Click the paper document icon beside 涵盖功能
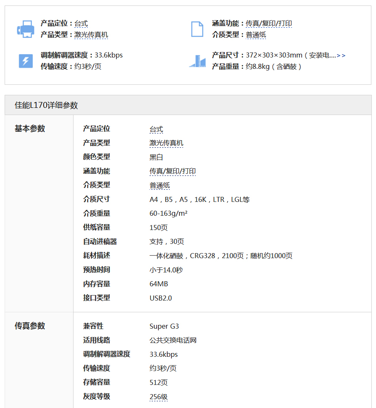This screenshot has height=408, width=376. point(197,29)
